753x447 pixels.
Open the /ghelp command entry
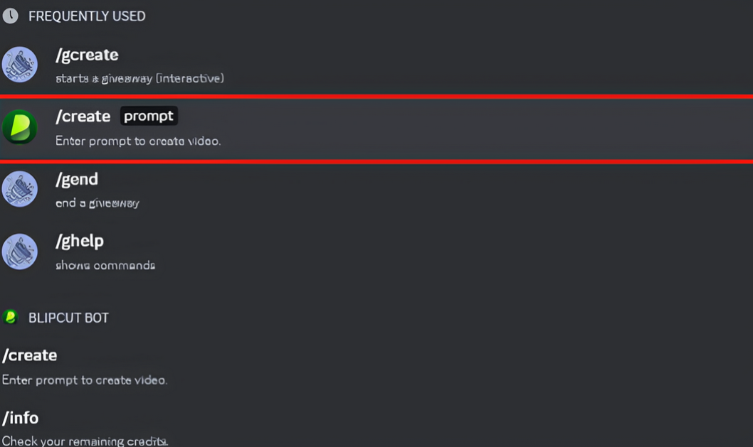(80, 241)
